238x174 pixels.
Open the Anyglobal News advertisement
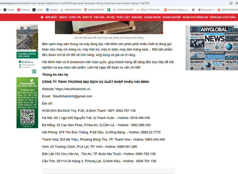point(212,48)
